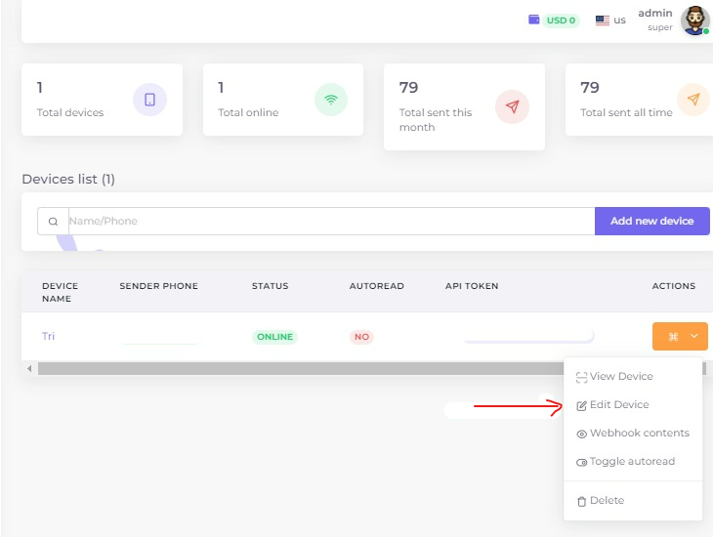This screenshot has width=713, height=537.
Task: Click the wallet icon beside USD balance
Action: click(534, 20)
